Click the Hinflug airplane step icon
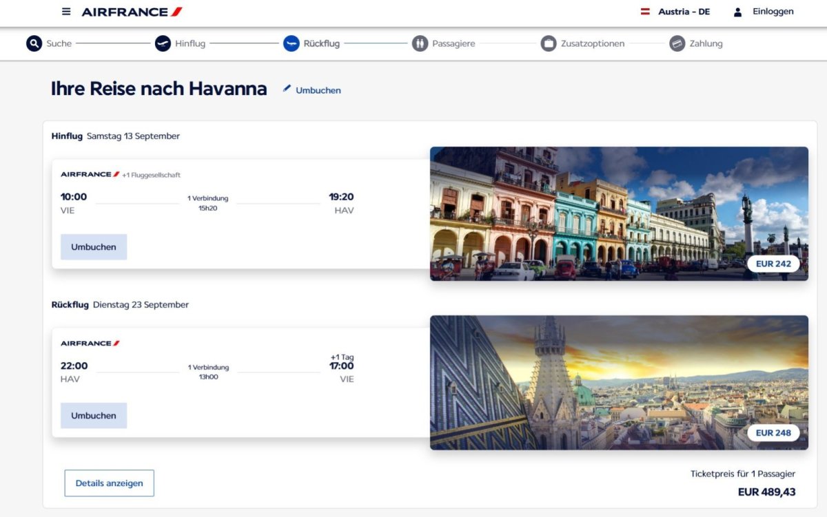The image size is (827, 517). (x=163, y=43)
